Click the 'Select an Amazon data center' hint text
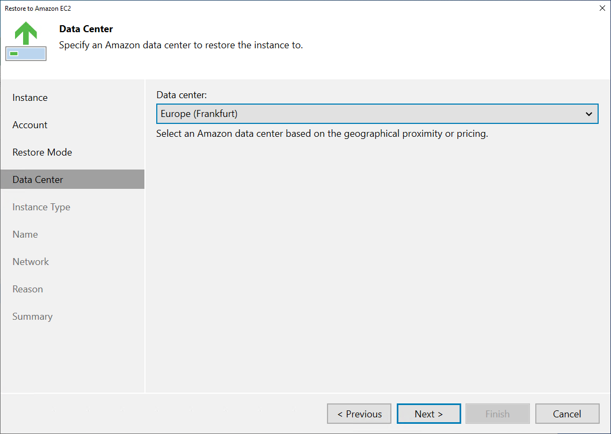 click(322, 134)
